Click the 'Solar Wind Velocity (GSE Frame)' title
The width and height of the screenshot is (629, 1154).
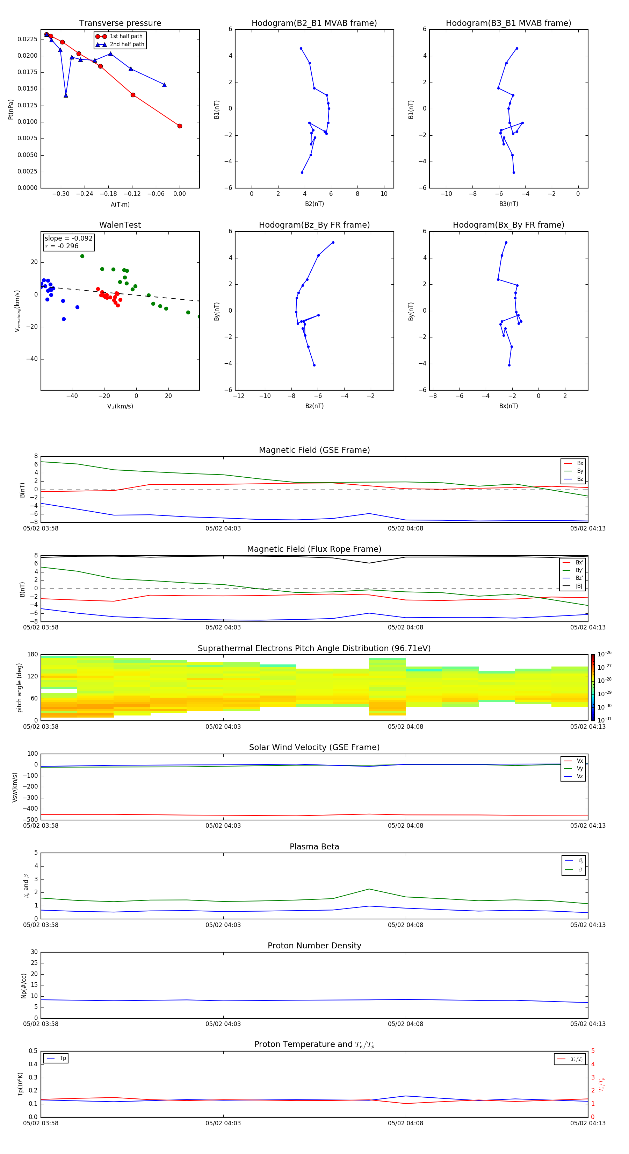click(x=314, y=748)
